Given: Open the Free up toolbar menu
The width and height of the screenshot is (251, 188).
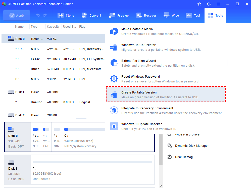Looking at the screenshot, I should coord(119,15).
